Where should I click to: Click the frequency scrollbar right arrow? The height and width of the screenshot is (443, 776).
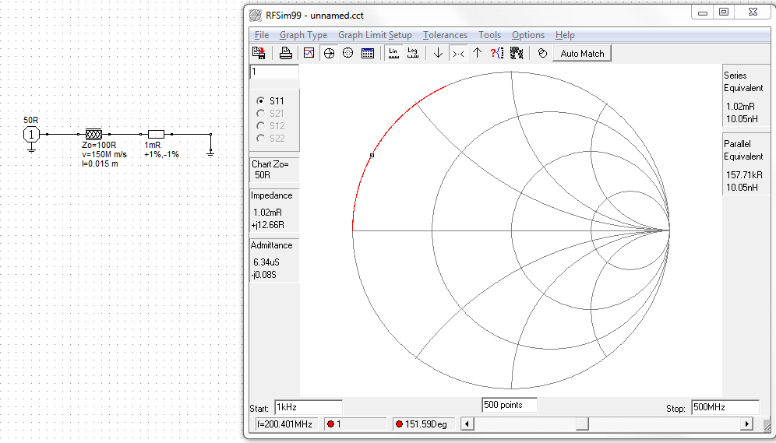747,424
